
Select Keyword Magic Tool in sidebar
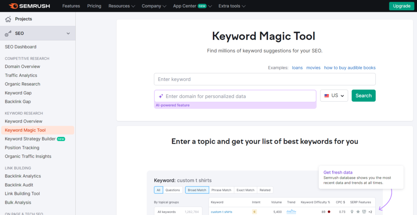click(38, 130)
